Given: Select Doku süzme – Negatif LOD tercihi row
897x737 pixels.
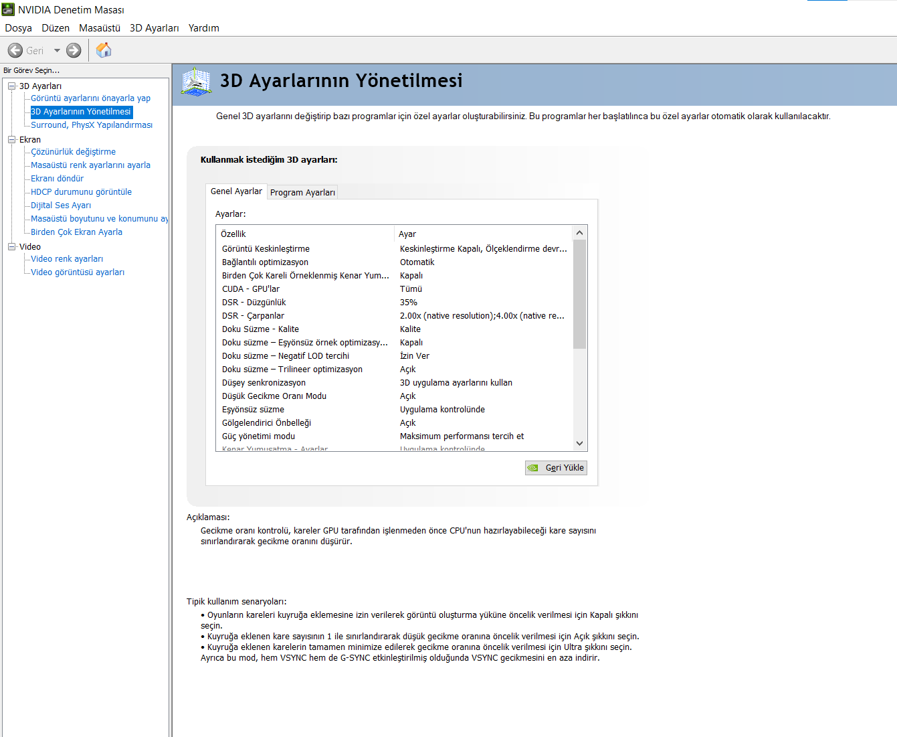Looking at the screenshot, I should pyautogui.click(x=395, y=356).
